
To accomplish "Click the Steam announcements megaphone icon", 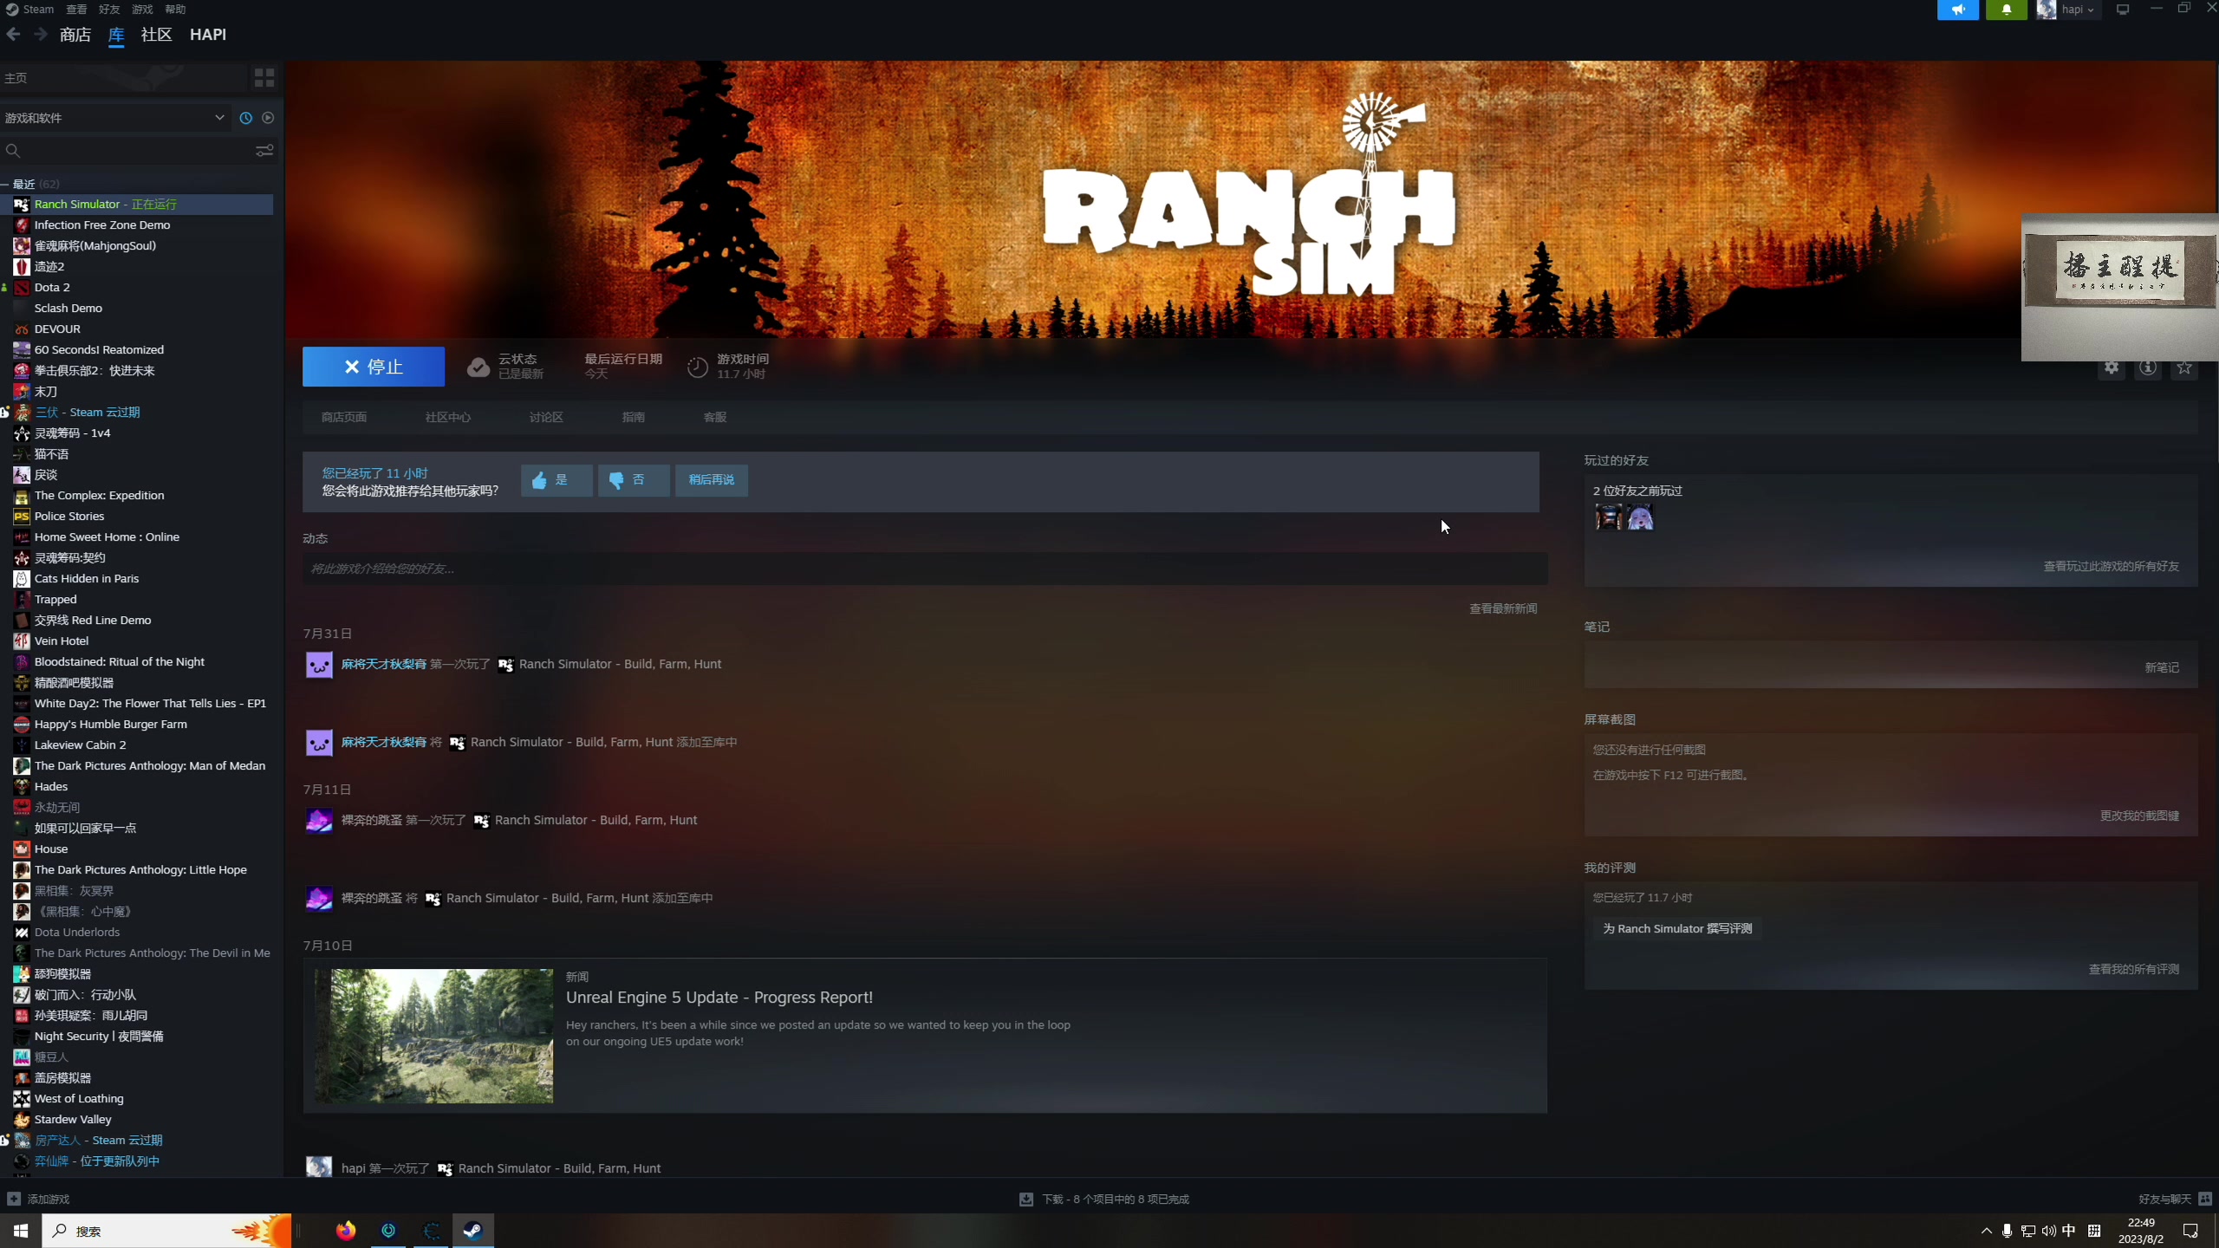I will click(x=1957, y=10).
